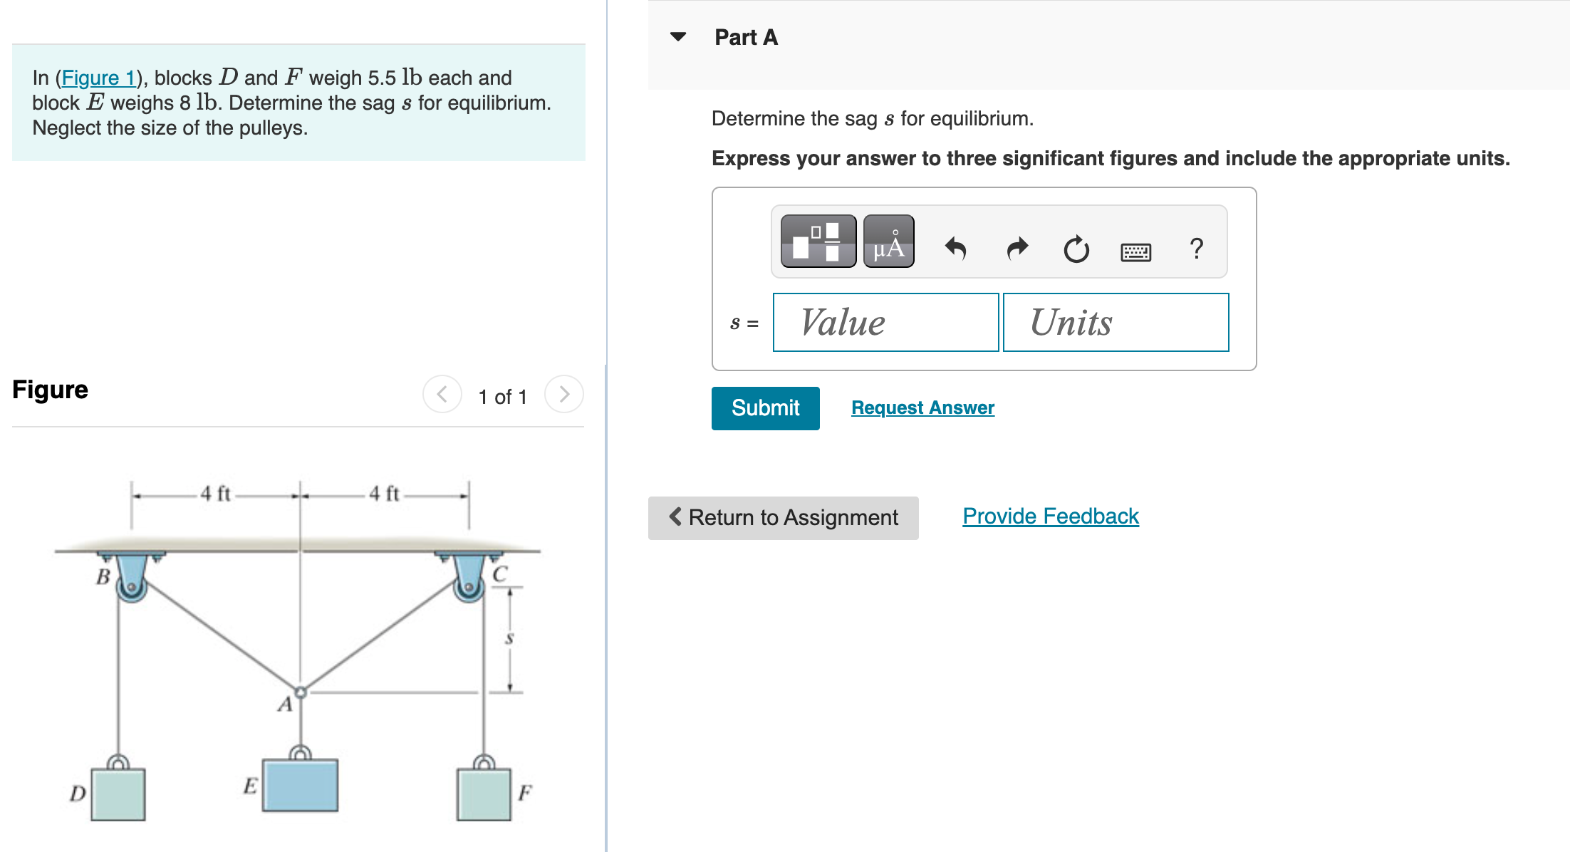
Task: Open the keyboard shortcuts icon
Action: tap(1136, 251)
